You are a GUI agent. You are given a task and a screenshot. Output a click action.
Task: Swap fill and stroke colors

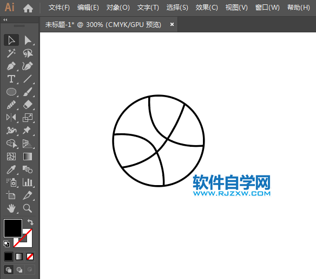coord(30,222)
